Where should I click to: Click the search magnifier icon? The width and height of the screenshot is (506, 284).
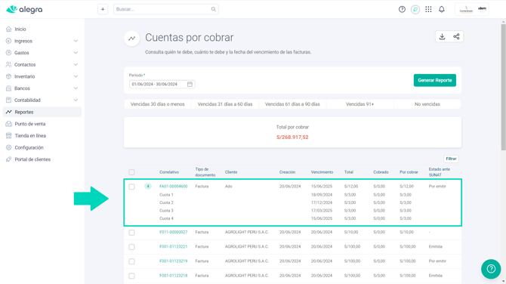point(213,9)
